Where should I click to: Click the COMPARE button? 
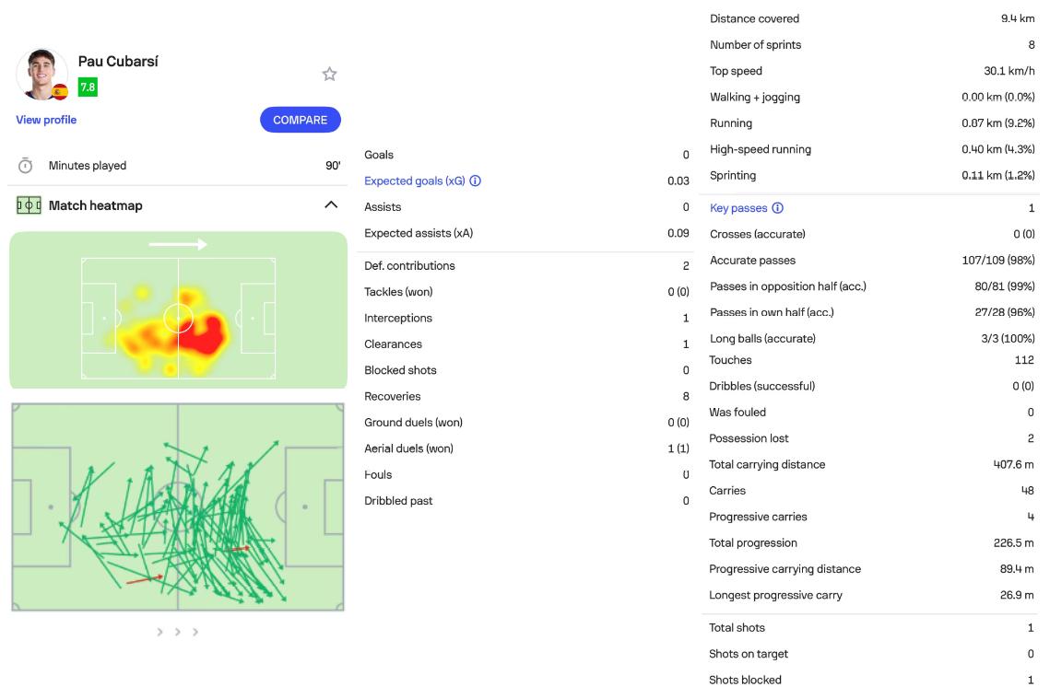point(300,120)
